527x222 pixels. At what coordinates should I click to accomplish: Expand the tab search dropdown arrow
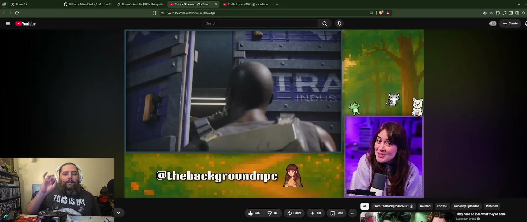(519, 4)
